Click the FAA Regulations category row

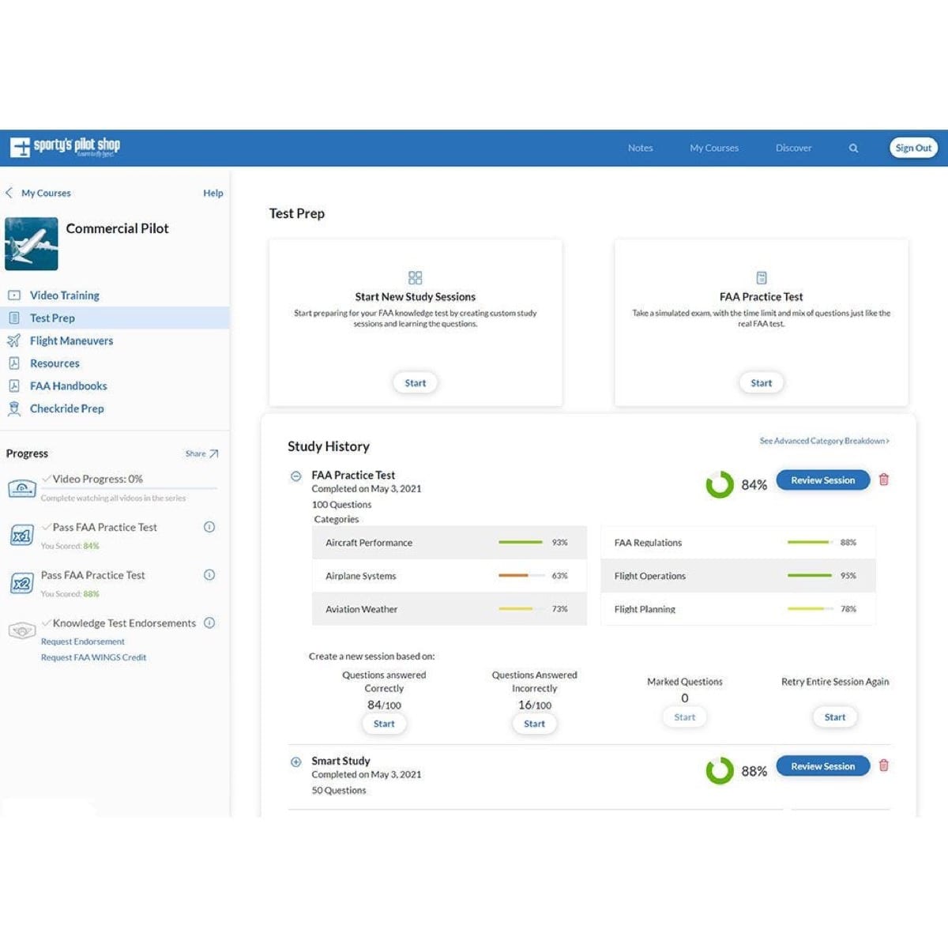point(738,543)
